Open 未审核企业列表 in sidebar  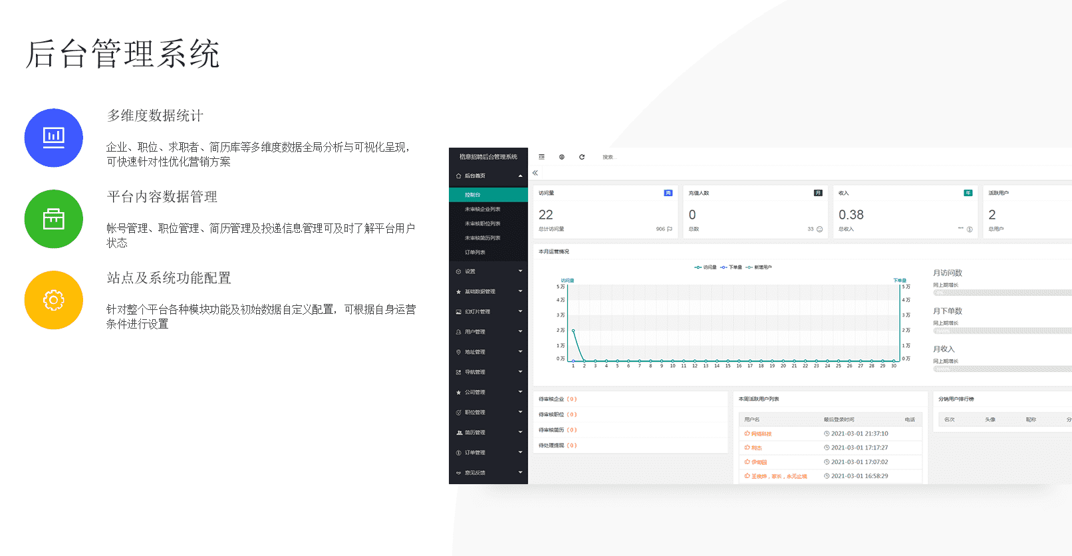tap(488, 209)
